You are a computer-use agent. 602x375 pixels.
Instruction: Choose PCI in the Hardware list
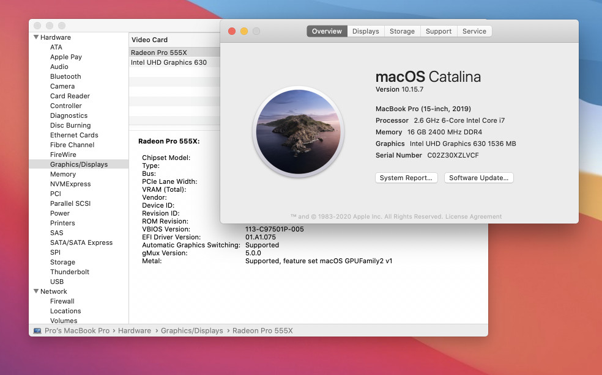[56, 194]
